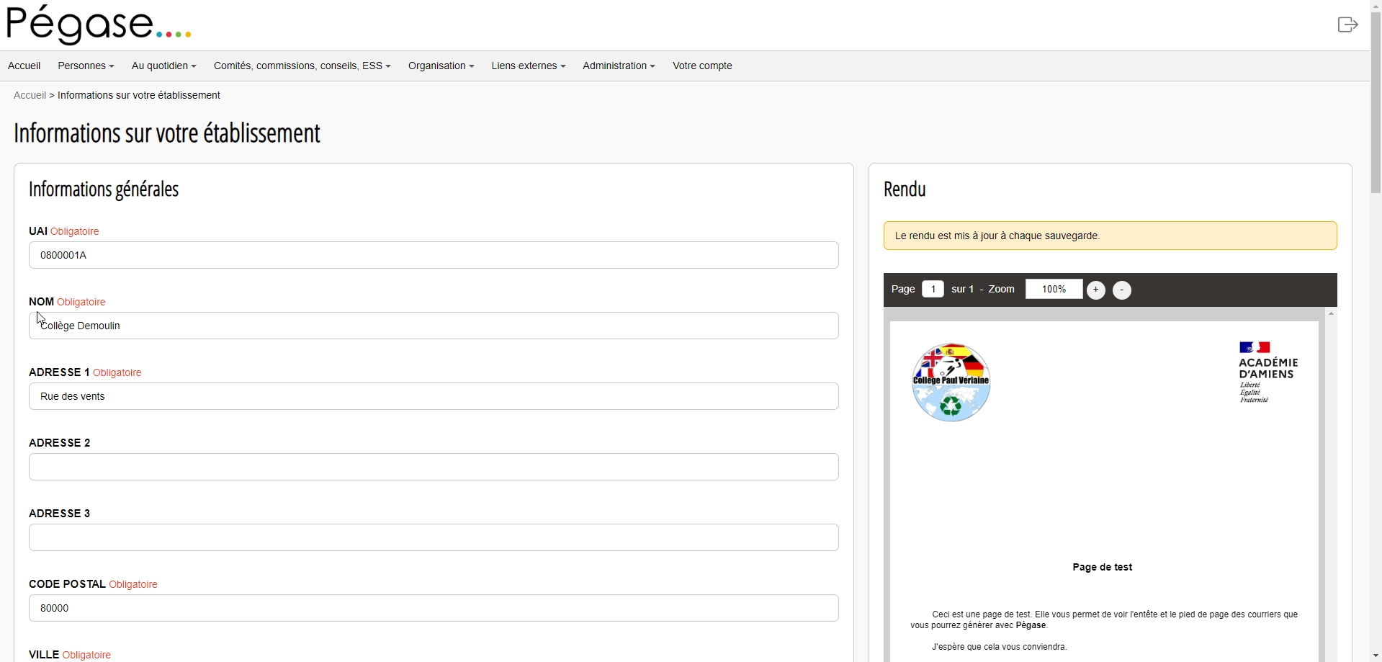This screenshot has height=662, width=1382.
Task: Click the "sur 1" page count text
Action: 962,289
